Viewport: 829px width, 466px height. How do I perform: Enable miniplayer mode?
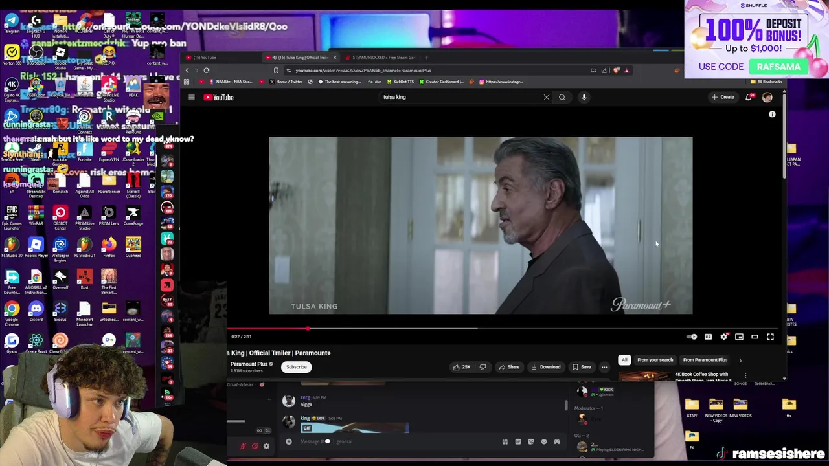tap(739, 337)
